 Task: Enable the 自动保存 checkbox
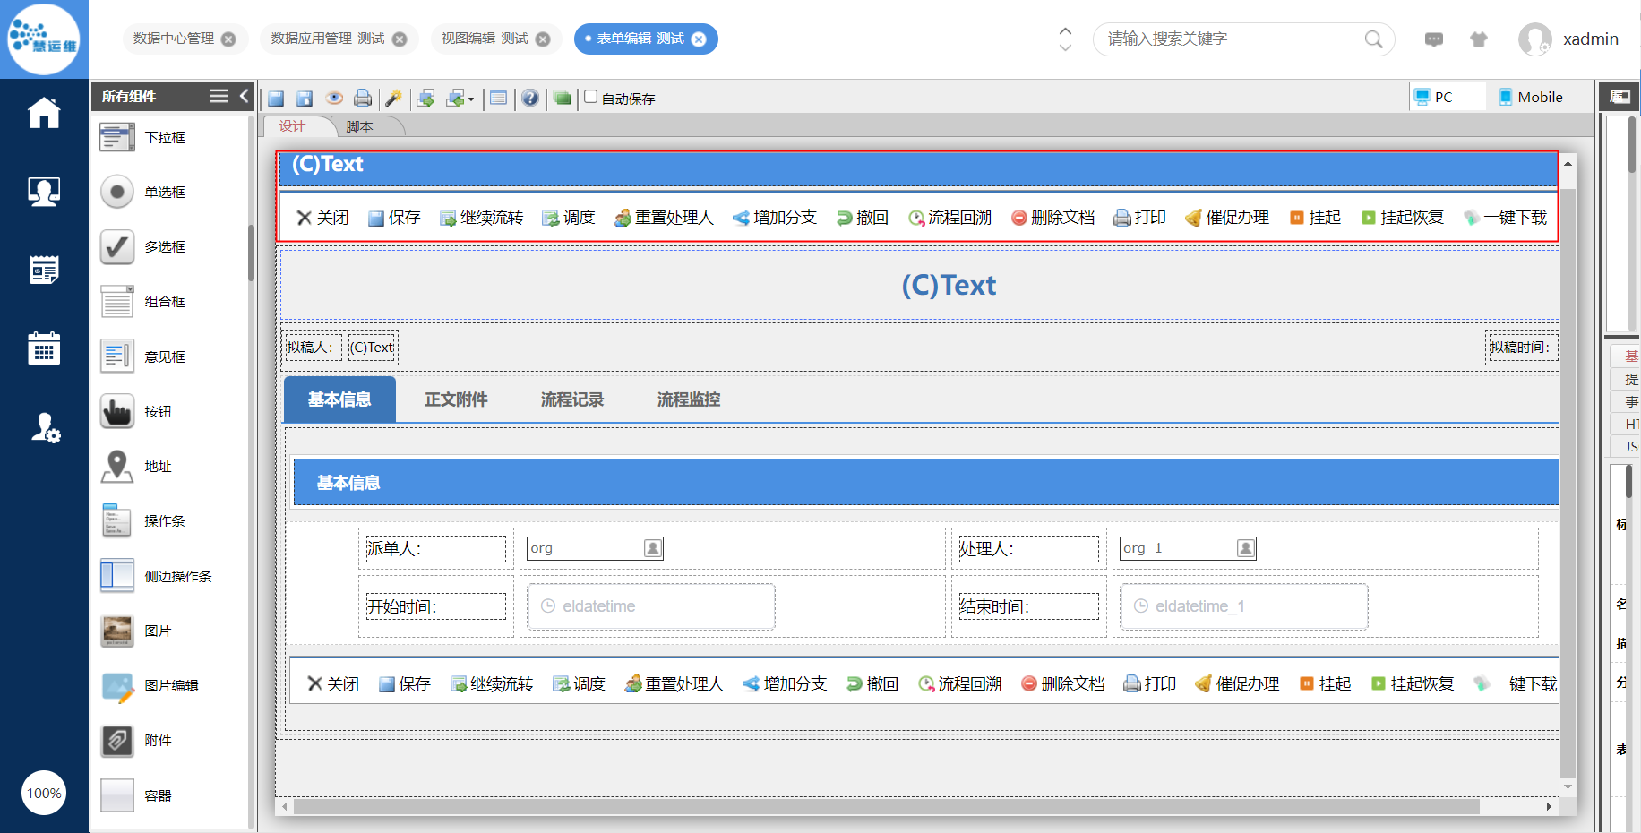click(x=591, y=98)
